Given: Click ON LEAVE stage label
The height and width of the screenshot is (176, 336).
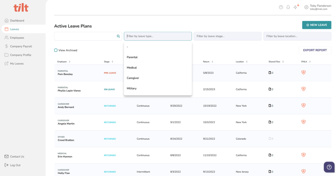Looking at the screenshot, I should point(109,90).
